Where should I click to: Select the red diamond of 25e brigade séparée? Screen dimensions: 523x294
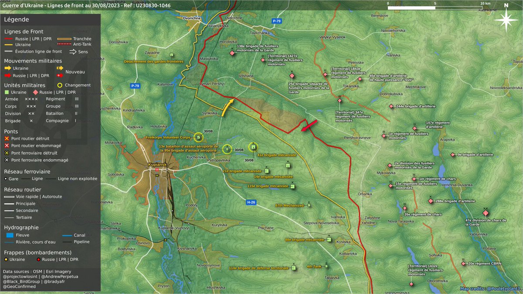click(x=292, y=76)
